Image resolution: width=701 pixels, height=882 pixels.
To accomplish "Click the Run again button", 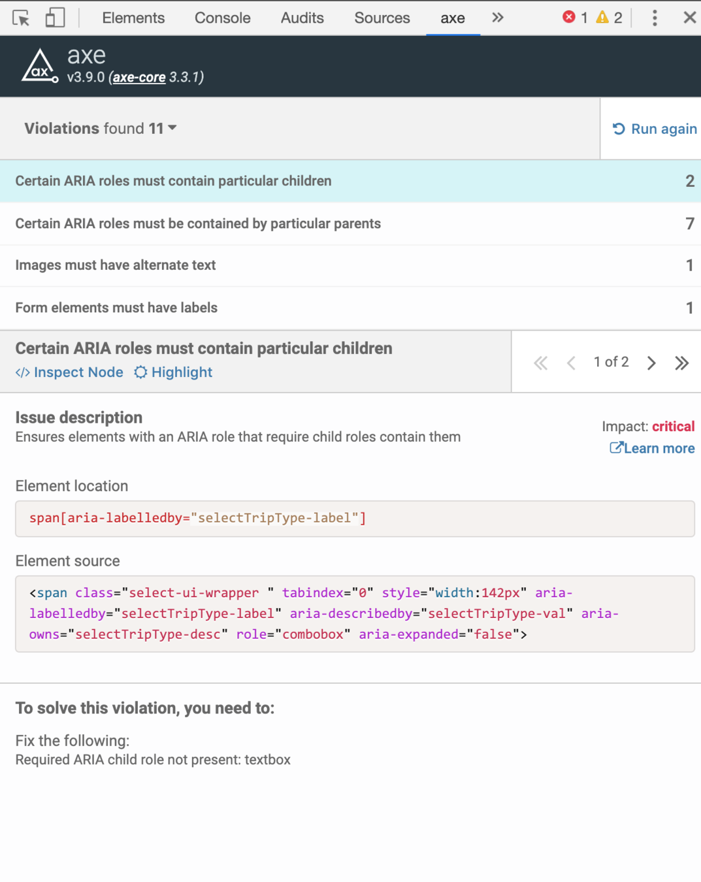I will tap(654, 129).
